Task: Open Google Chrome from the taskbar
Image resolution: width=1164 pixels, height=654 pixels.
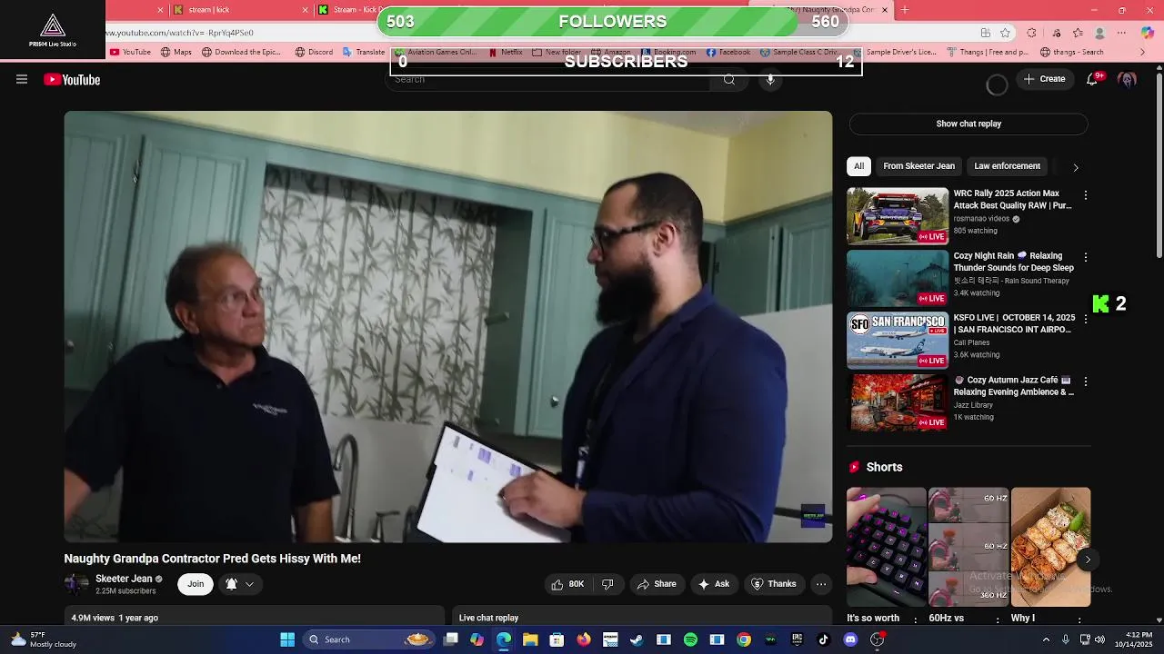Action: point(744,639)
